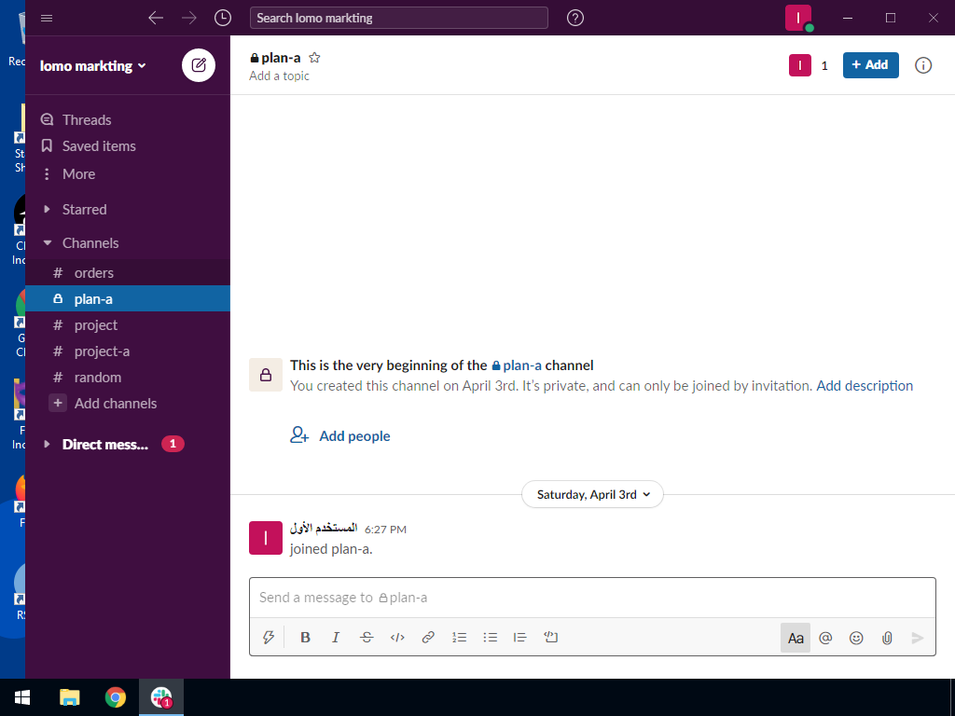Open the lomo markting workspace menu
Screen dimensions: 955x716
[93, 66]
